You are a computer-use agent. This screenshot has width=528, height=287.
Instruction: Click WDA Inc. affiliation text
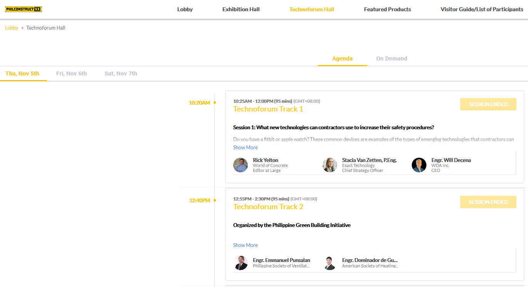[x=440, y=165]
